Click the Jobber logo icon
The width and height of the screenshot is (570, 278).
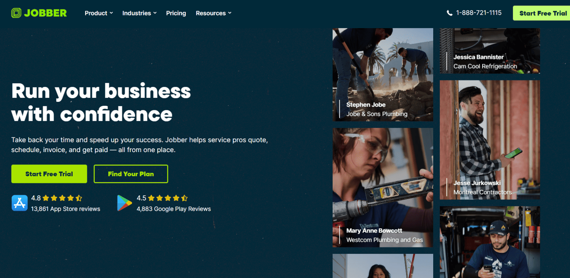[x=16, y=13]
